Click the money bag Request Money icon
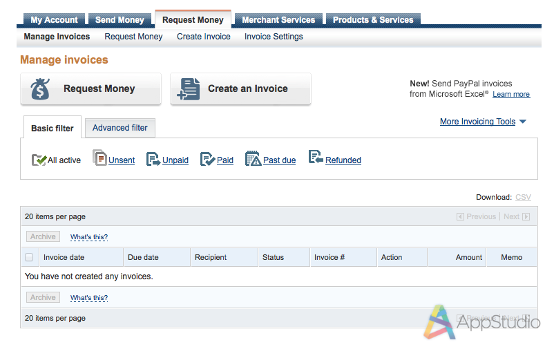This screenshot has width=554, height=347. tap(40, 89)
